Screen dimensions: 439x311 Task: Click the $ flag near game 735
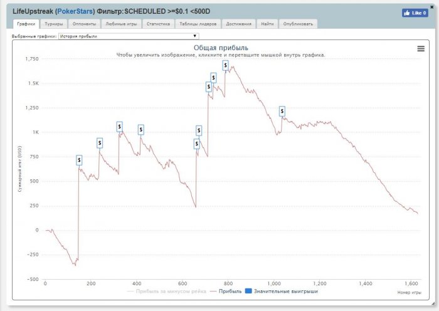(214, 78)
